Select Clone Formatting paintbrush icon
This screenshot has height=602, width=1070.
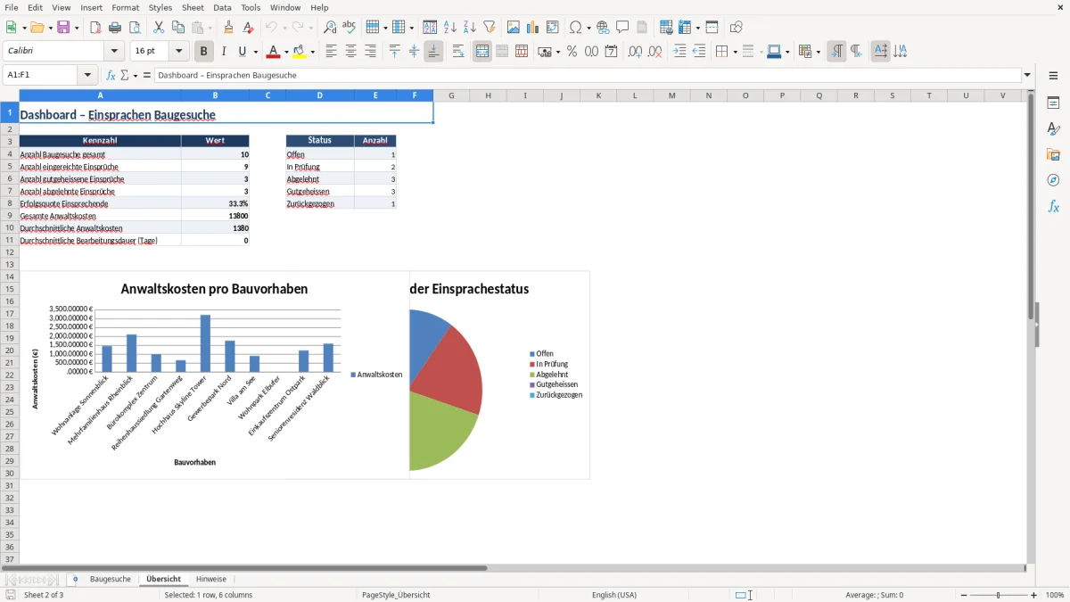228,28
